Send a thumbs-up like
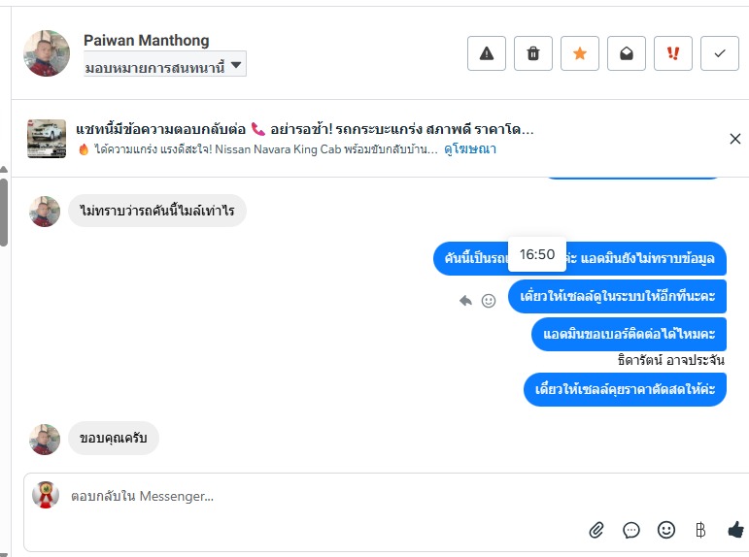The height and width of the screenshot is (557, 749). click(735, 530)
